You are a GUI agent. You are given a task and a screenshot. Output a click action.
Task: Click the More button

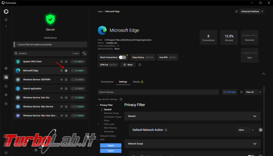(x=128, y=65)
